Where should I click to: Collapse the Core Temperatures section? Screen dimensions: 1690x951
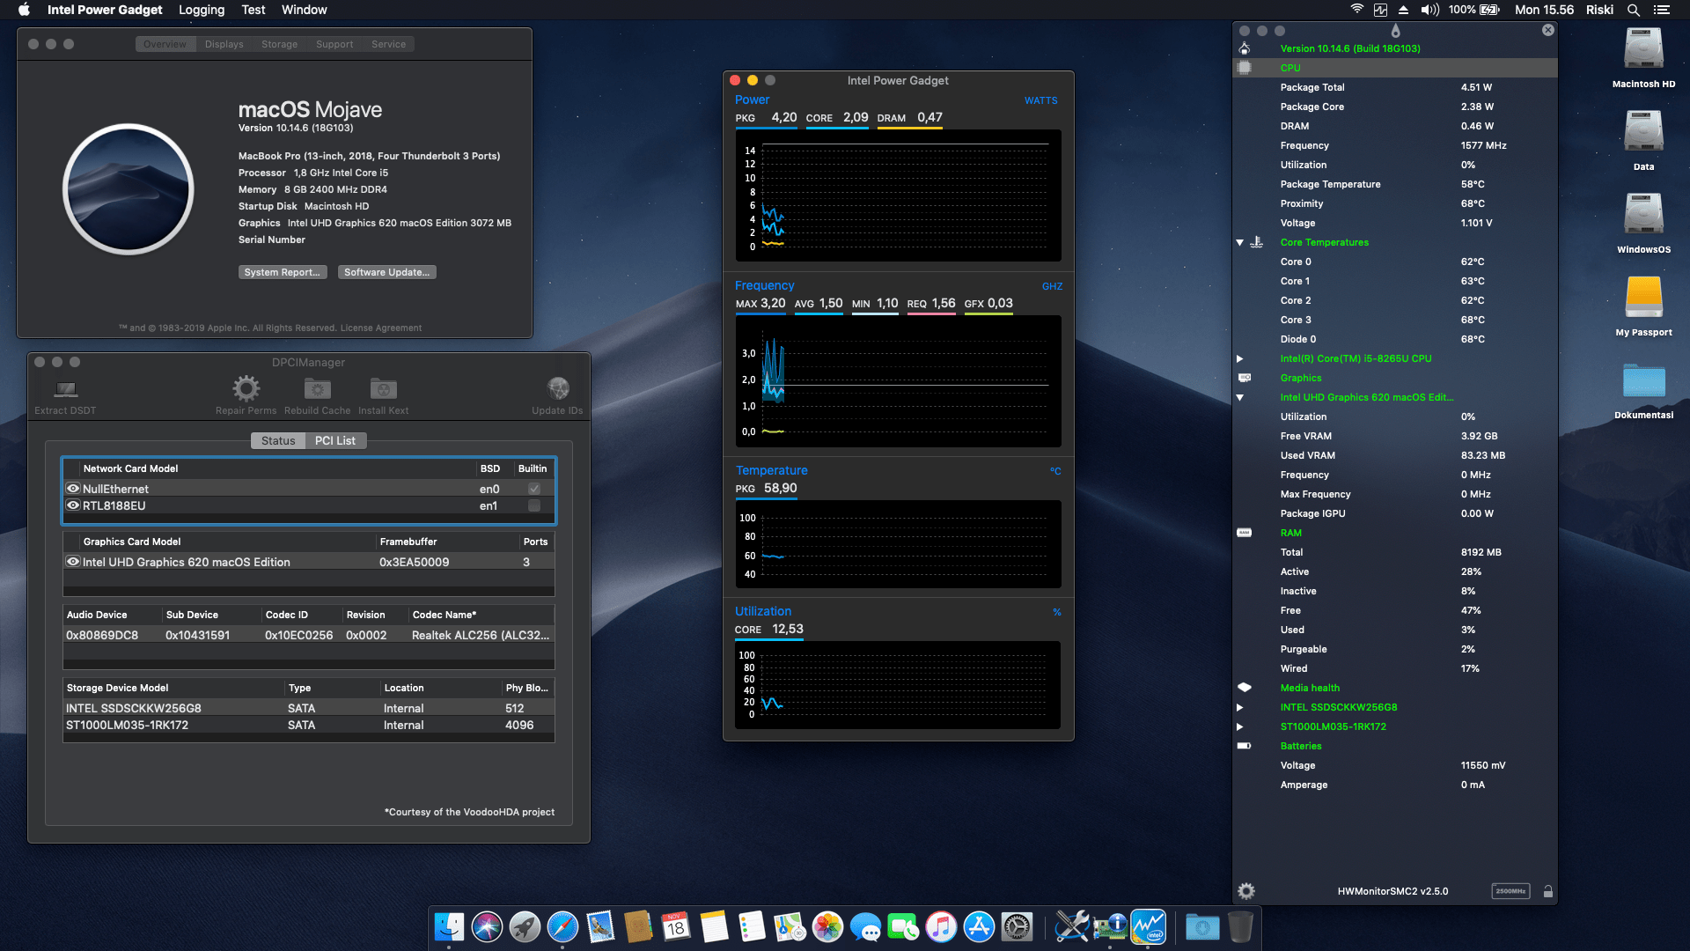pos(1239,242)
